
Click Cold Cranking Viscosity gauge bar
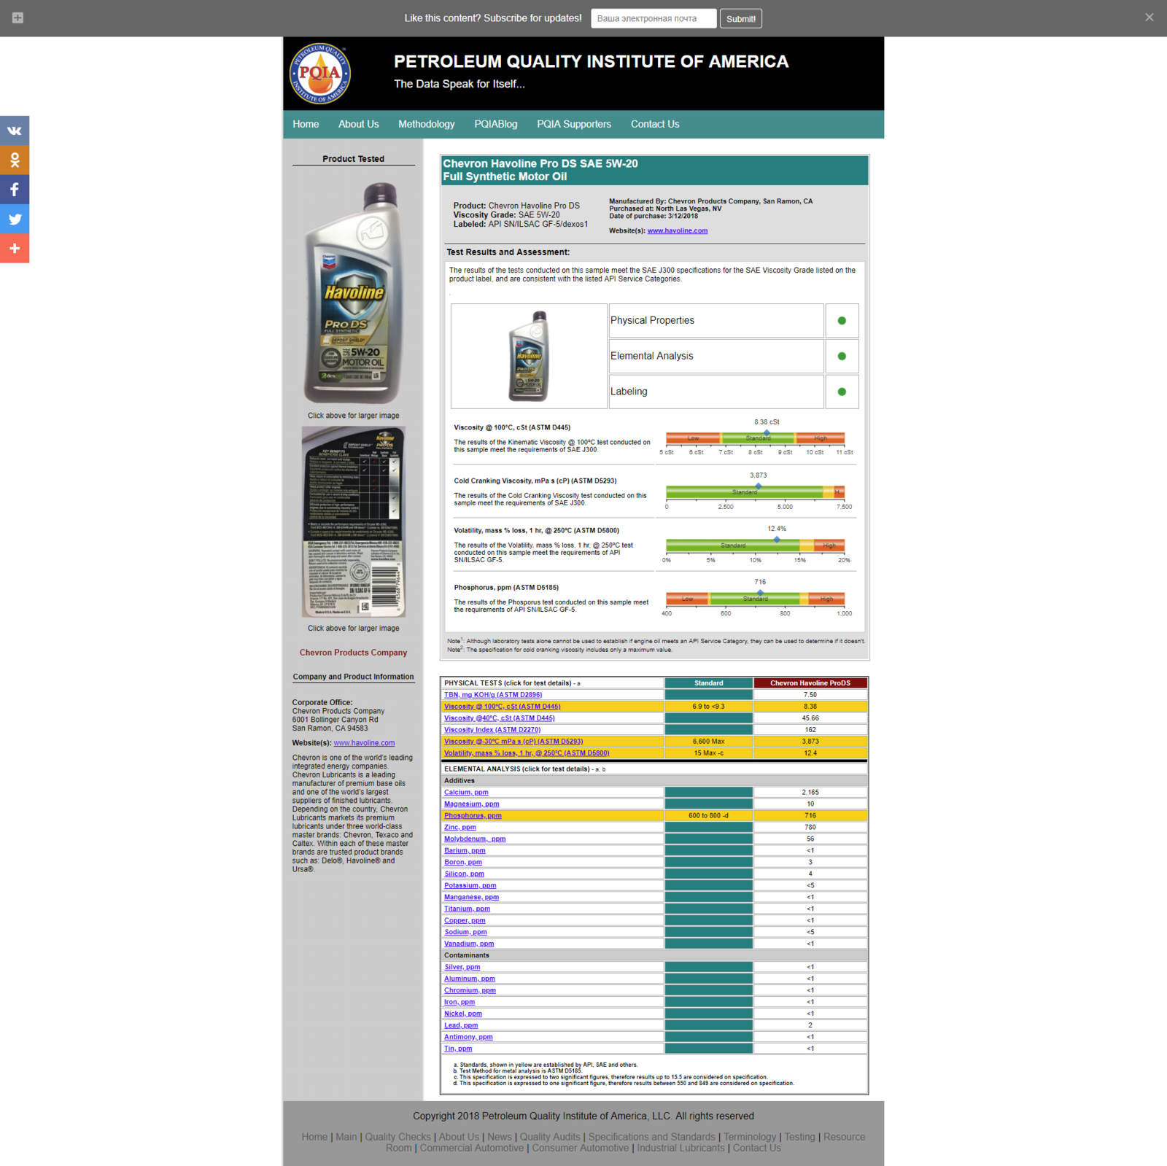755,492
